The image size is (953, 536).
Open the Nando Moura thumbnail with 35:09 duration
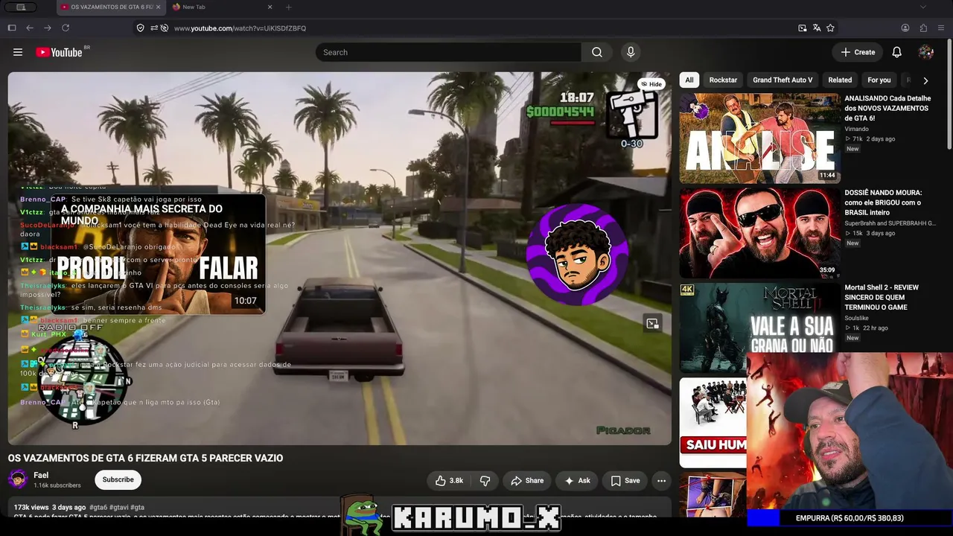pyautogui.click(x=759, y=233)
